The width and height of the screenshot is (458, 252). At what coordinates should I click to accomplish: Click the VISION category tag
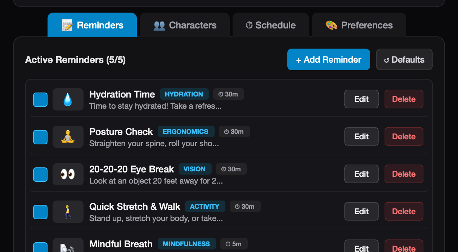[x=194, y=169]
